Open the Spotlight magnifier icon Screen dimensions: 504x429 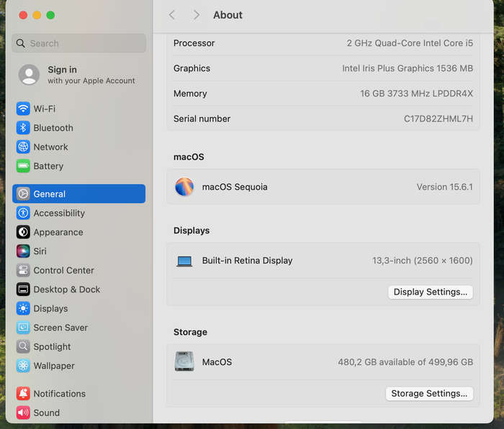pyautogui.click(x=23, y=346)
